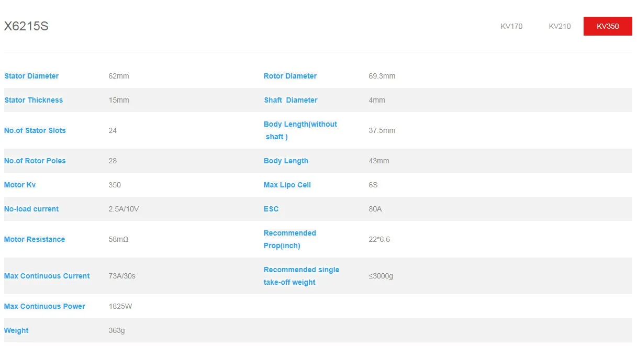The image size is (637, 346).
Task: Click the Max Lipo Cell label
Action: click(x=287, y=185)
